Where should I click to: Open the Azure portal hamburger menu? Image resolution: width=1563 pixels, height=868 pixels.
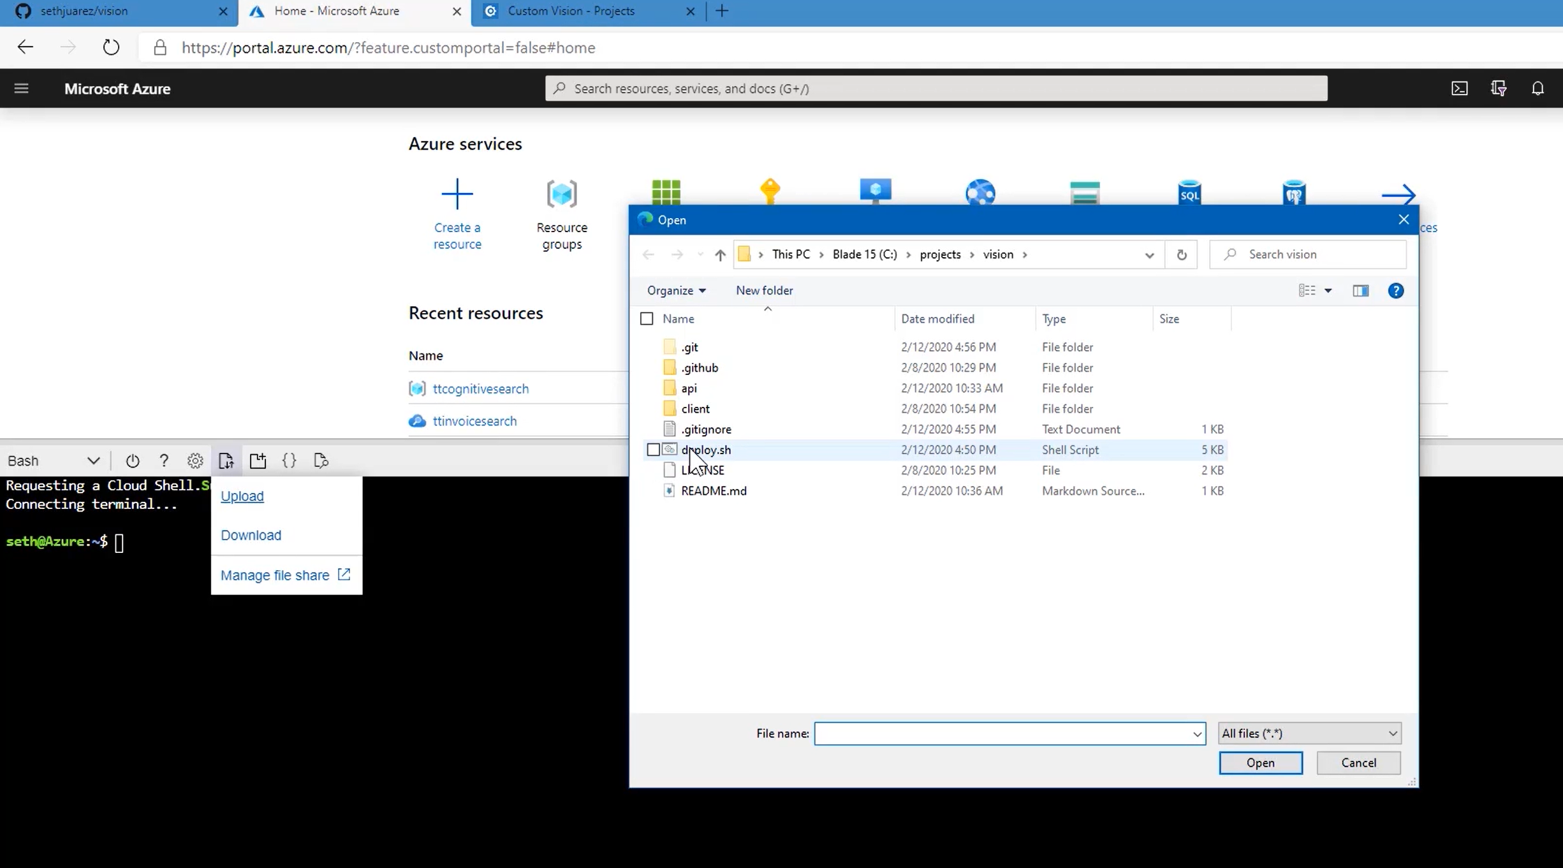point(21,89)
